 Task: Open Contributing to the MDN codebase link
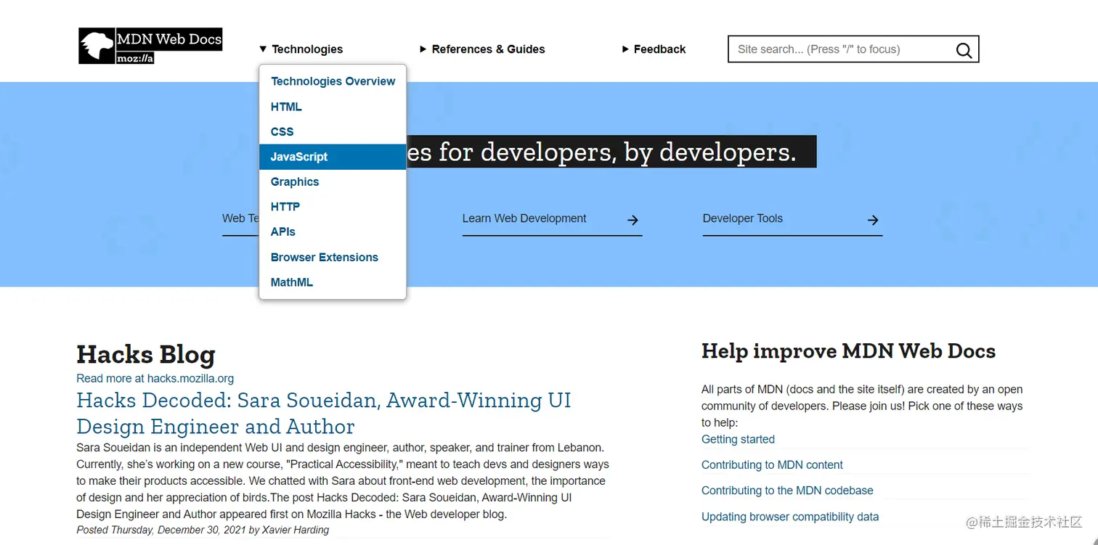[x=787, y=491]
